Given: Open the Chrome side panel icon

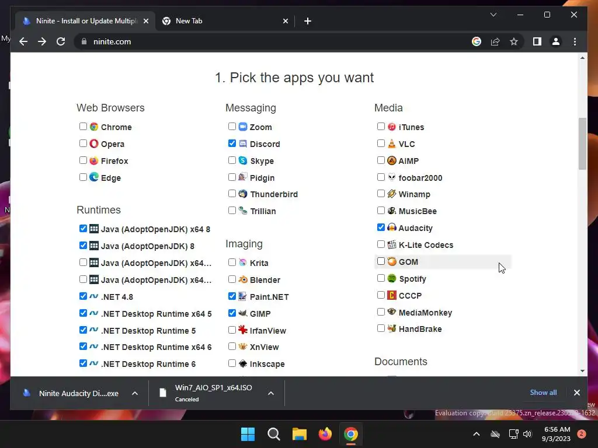Looking at the screenshot, I should pos(537,41).
